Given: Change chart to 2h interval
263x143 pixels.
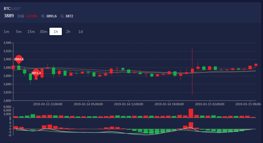Looking at the screenshot, I should point(68,32).
